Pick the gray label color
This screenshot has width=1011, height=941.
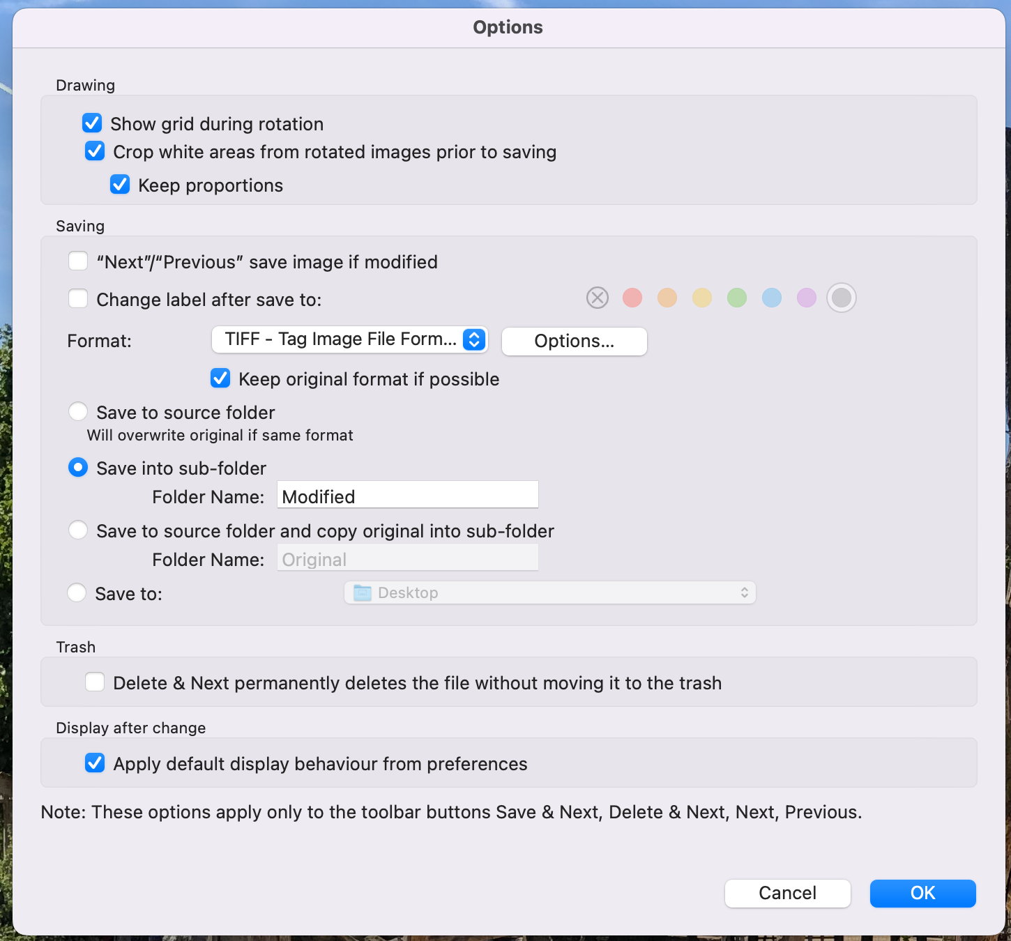click(x=842, y=298)
